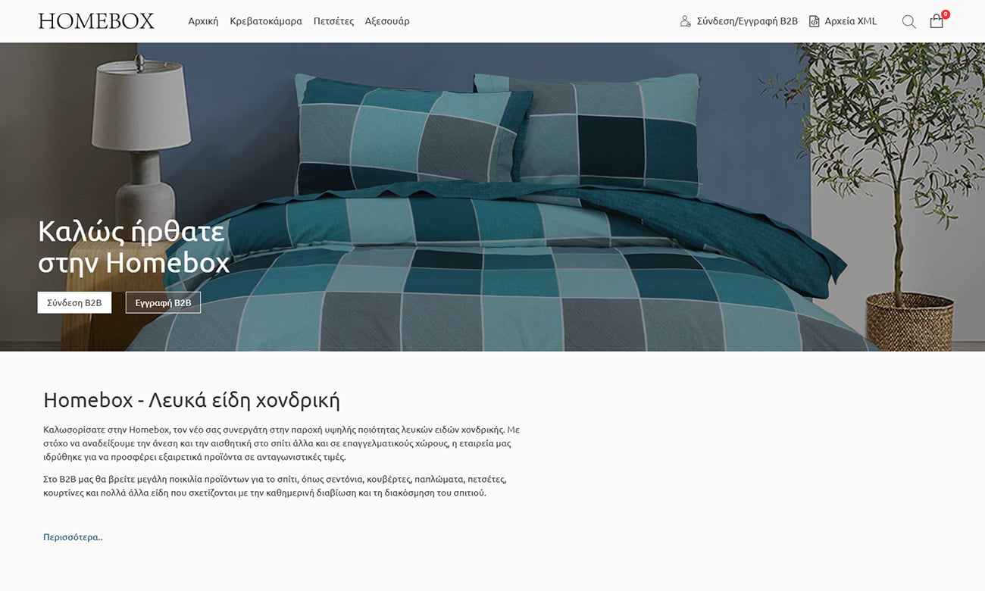Open the search magnifier icon
This screenshot has width=985, height=591.
pyautogui.click(x=908, y=22)
